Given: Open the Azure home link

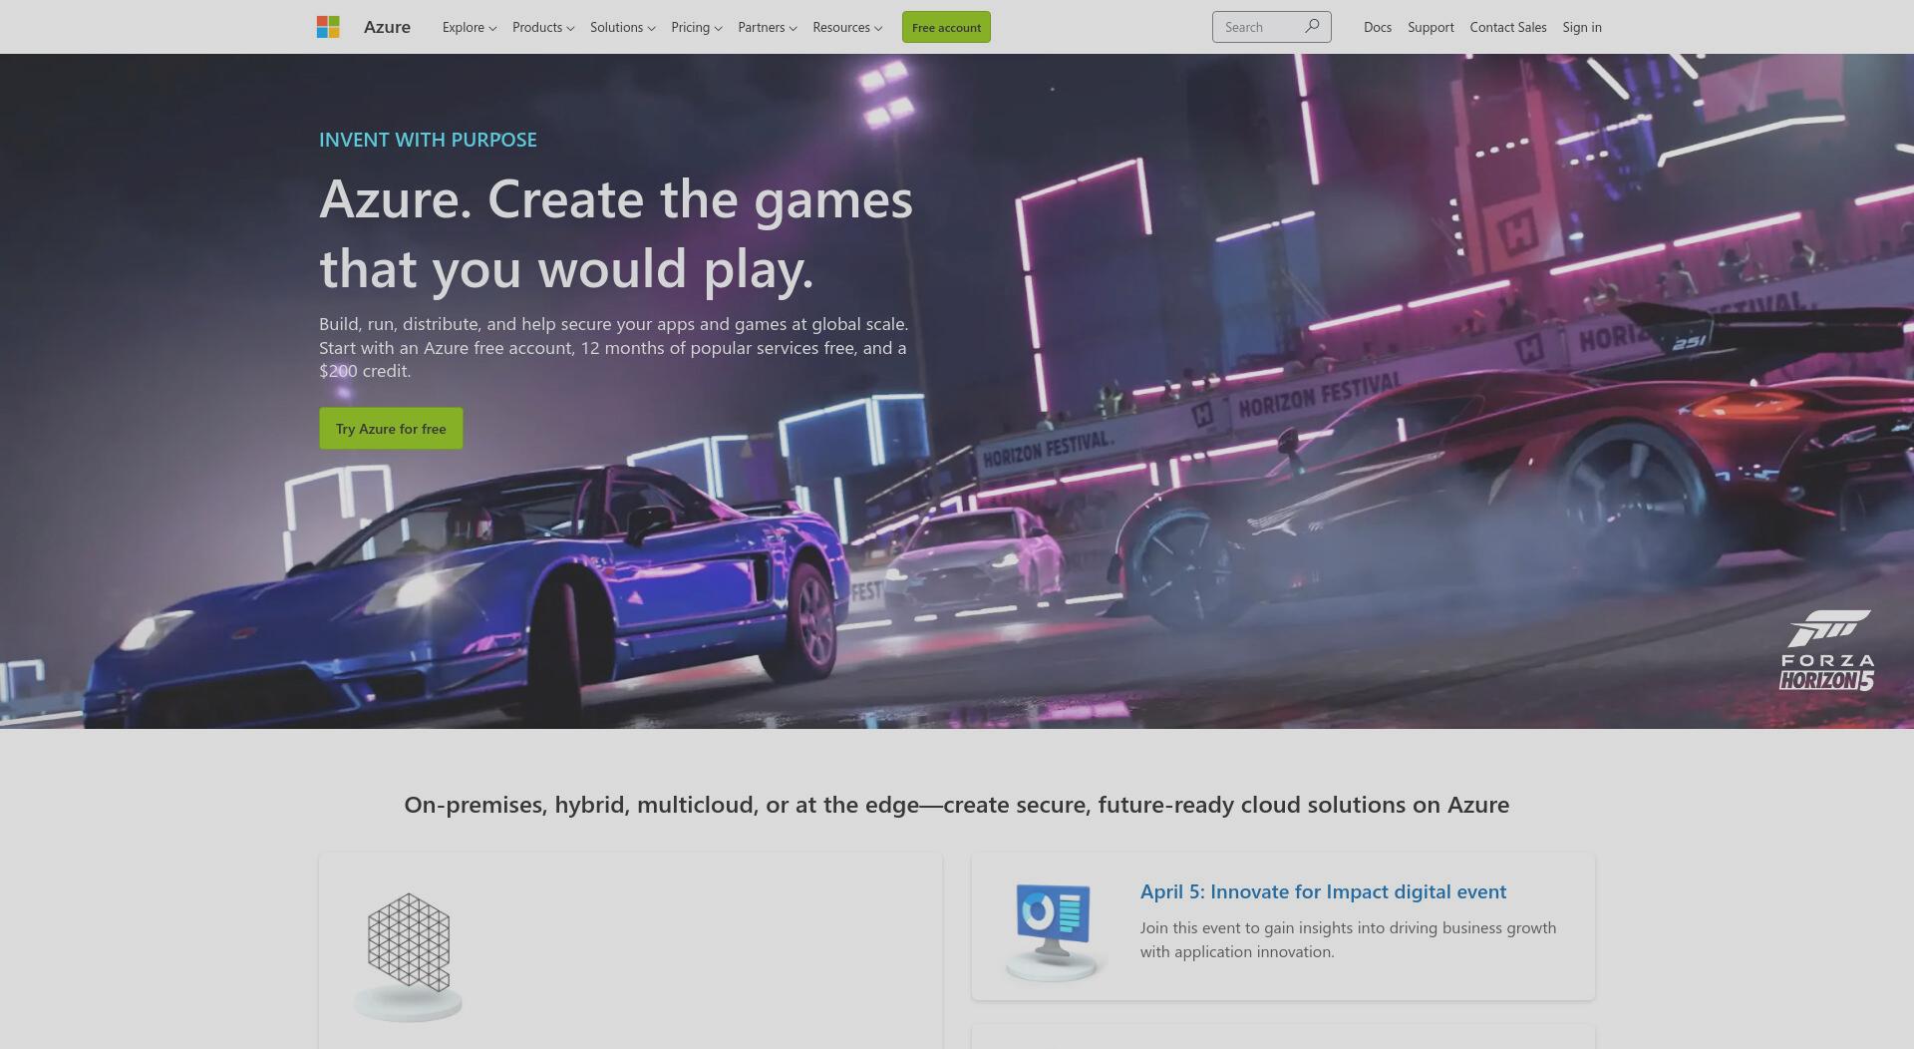Looking at the screenshot, I should tap(387, 27).
